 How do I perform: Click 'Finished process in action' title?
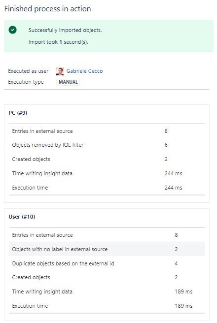(x=48, y=9)
